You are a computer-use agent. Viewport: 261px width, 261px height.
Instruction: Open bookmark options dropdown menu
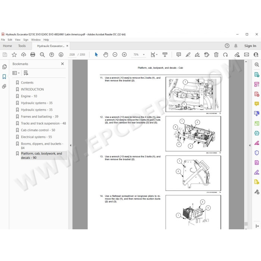click(x=16, y=73)
